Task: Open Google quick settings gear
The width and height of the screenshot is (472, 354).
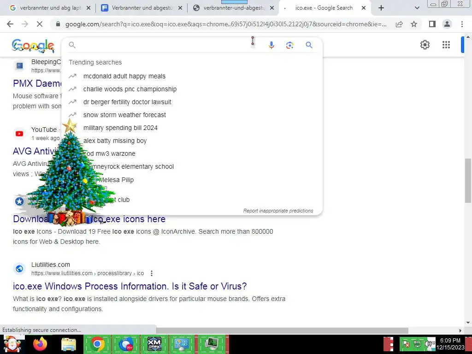Action: 425,45
